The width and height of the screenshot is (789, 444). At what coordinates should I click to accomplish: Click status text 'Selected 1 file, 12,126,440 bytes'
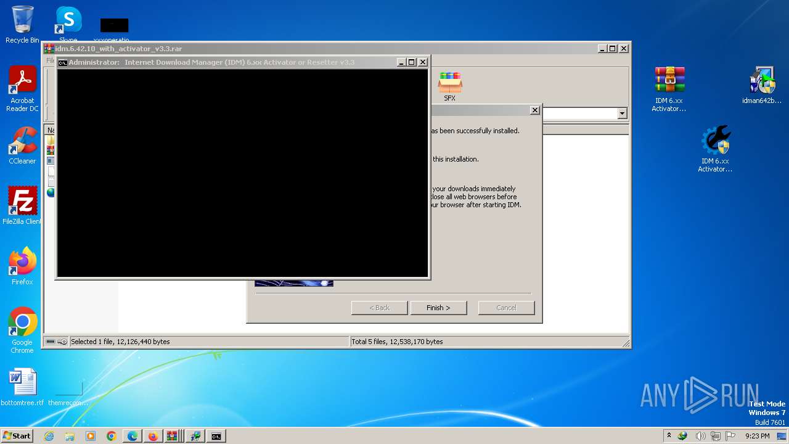click(x=120, y=342)
